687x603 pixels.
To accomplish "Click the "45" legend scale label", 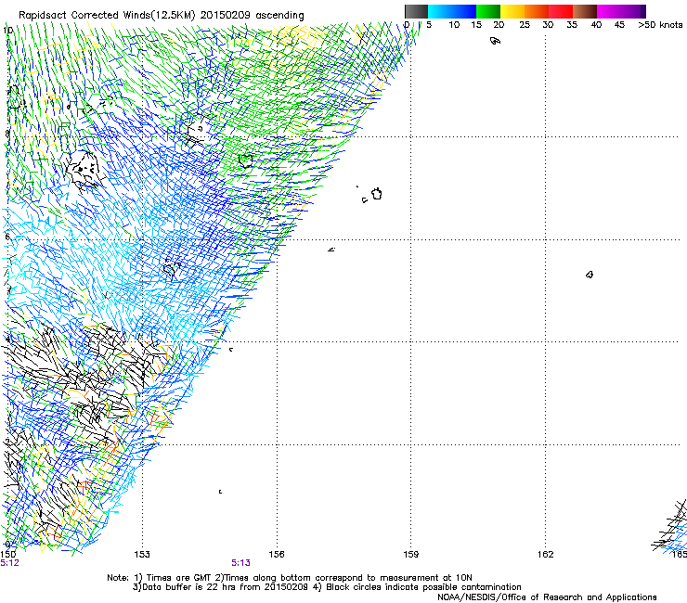I will point(619,25).
